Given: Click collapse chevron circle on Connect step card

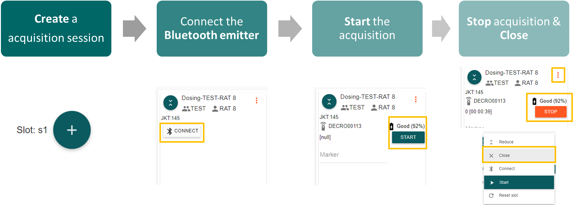Looking at the screenshot, I should pos(171,103).
